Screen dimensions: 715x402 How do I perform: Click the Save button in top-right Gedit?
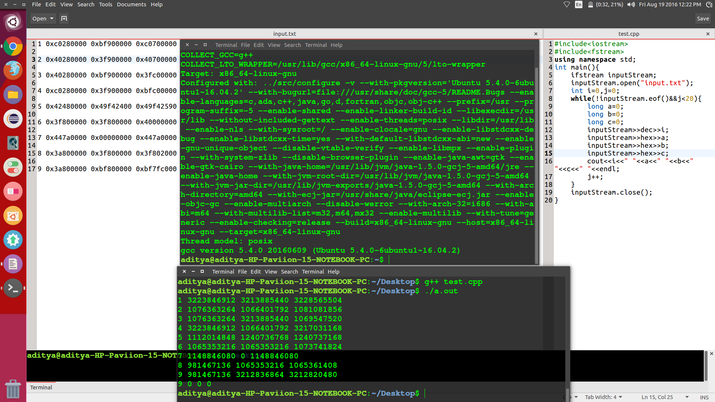(703, 18)
